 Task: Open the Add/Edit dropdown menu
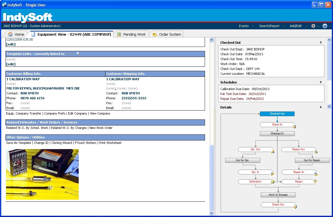tap(296, 26)
